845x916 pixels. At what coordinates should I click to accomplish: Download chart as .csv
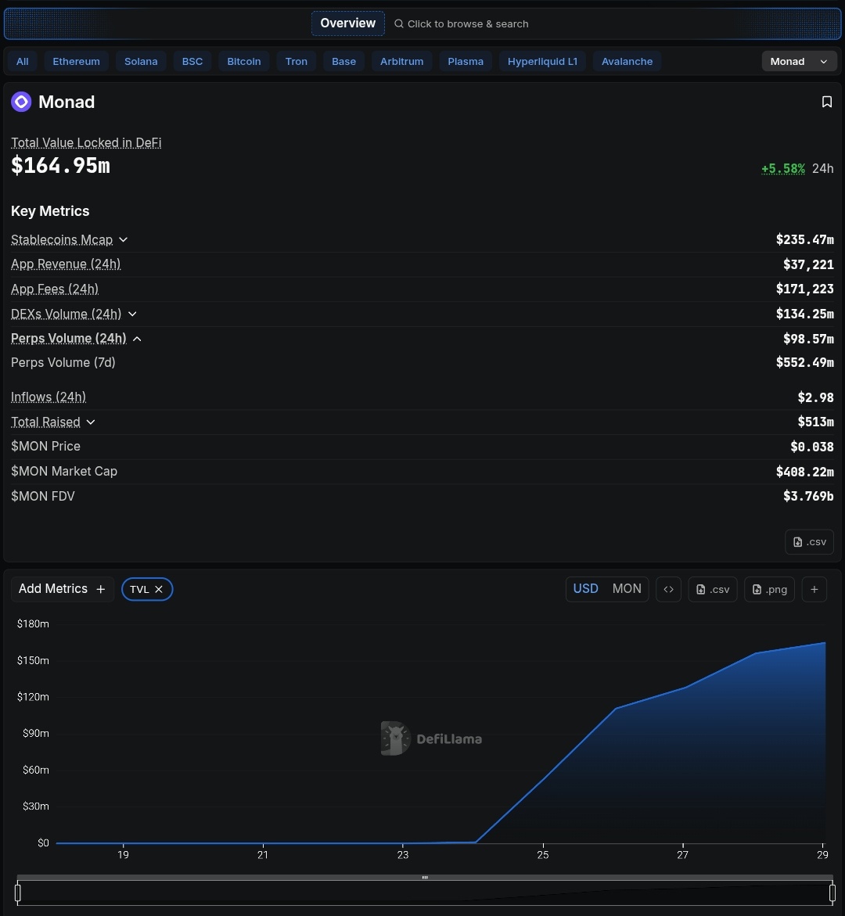(x=712, y=589)
